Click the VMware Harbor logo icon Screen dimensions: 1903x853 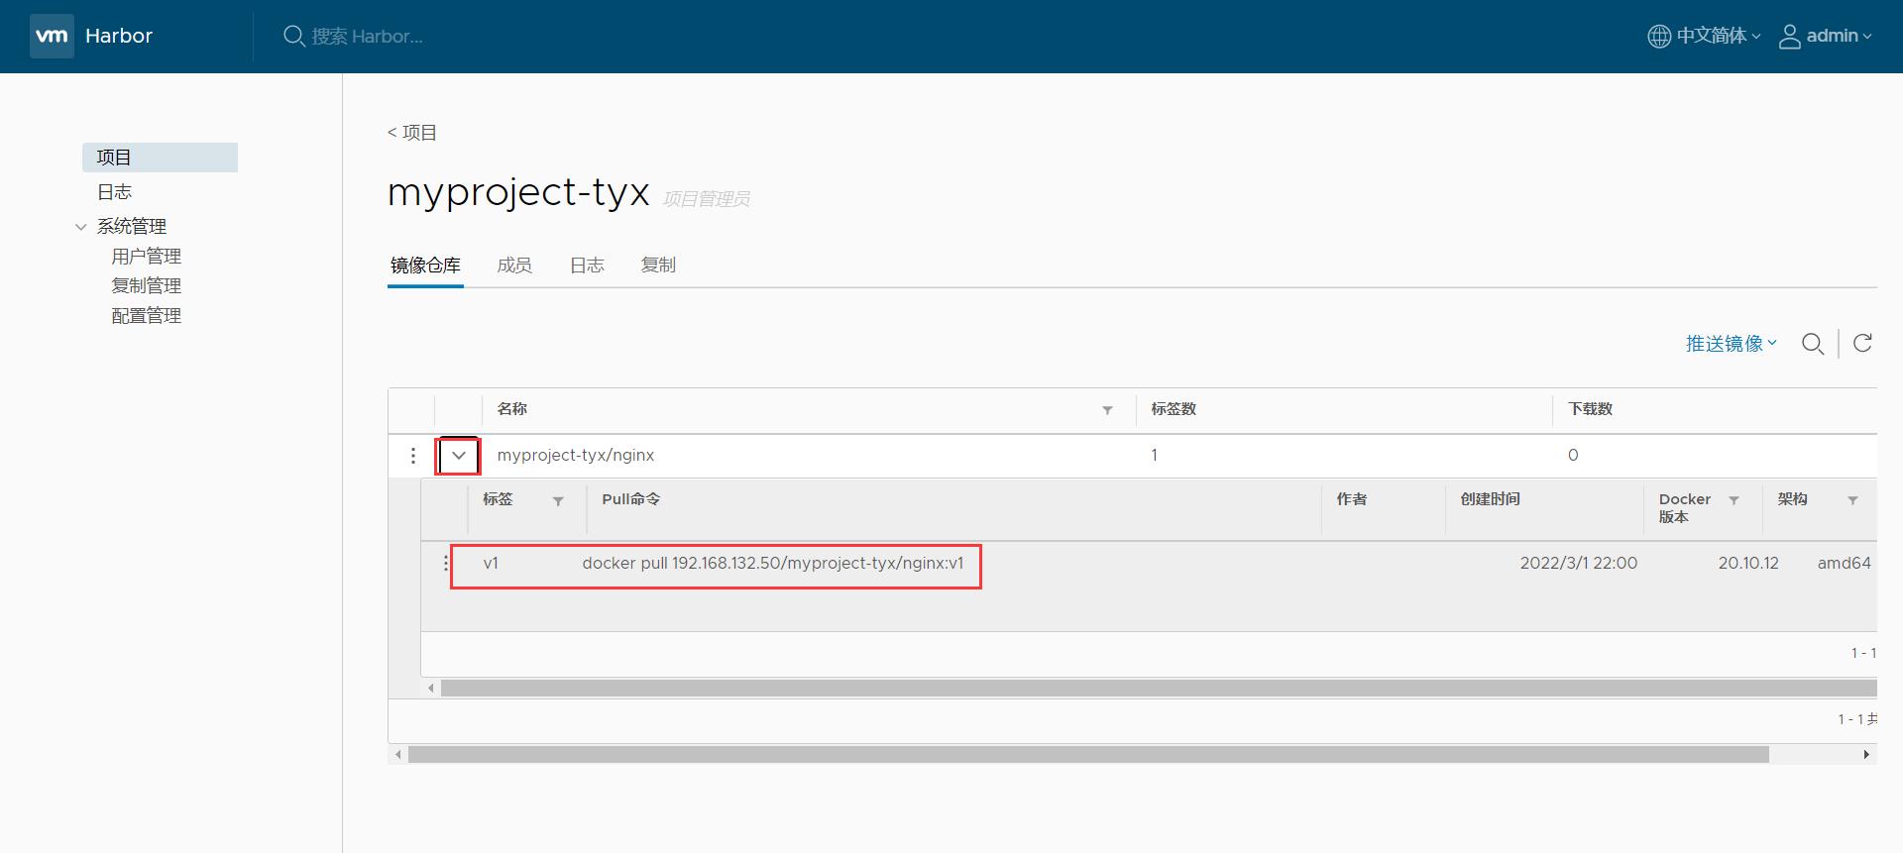coord(52,36)
